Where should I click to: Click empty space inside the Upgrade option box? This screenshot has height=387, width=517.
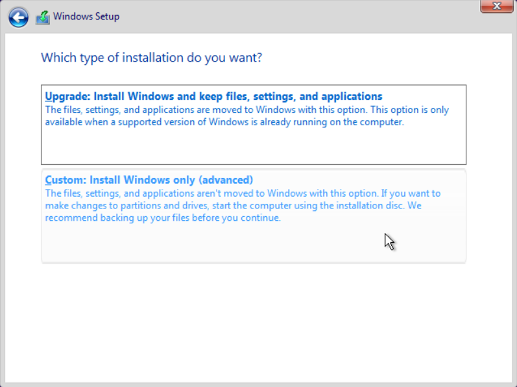click(254, 146)
